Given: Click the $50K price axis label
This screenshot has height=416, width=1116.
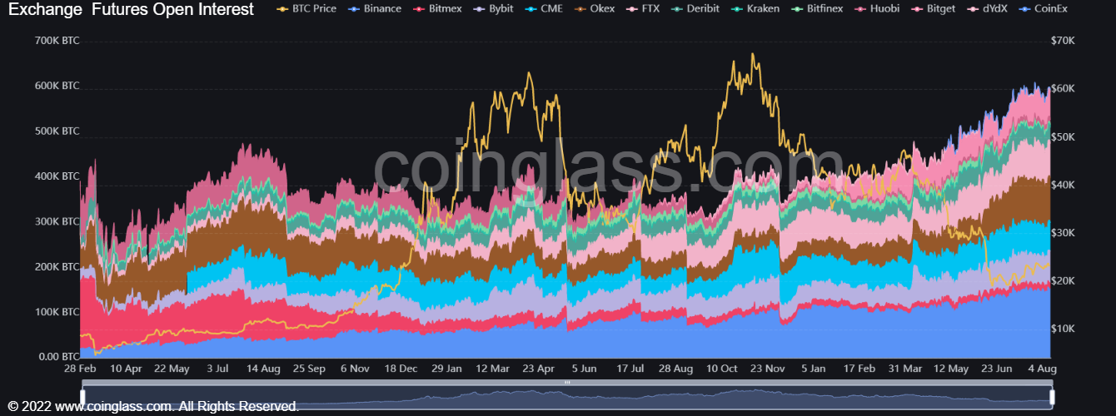Looking at the screenshot, I should pos(1064,136).
